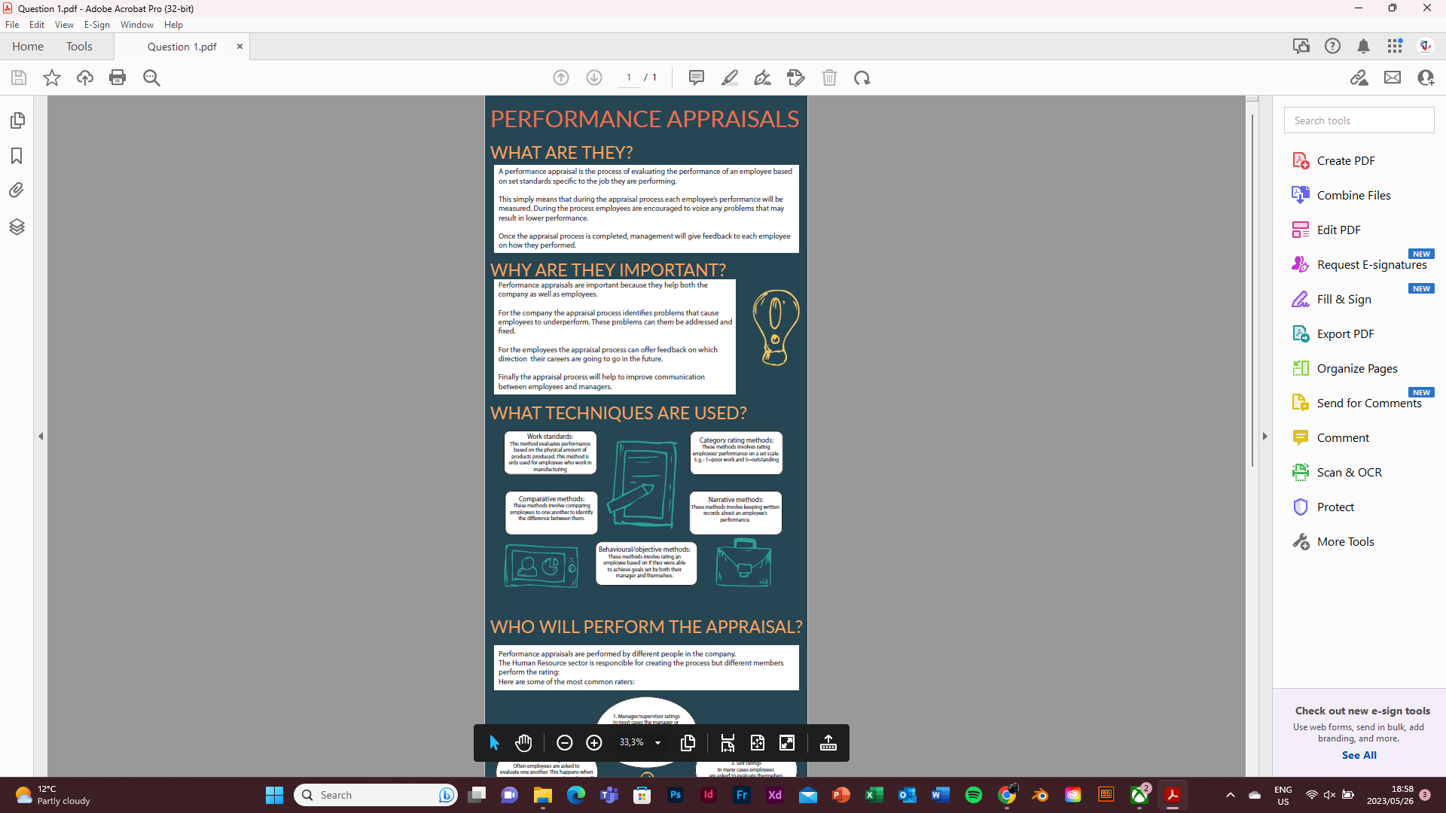The height and width of the screenshot is (813, 1446).
Task: Print the PDF document
Action: pos(117,78)
